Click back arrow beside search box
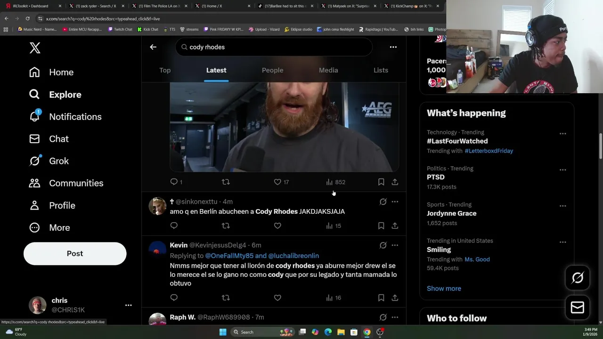Viewport: 603px width, 339px height. point(153,47)
